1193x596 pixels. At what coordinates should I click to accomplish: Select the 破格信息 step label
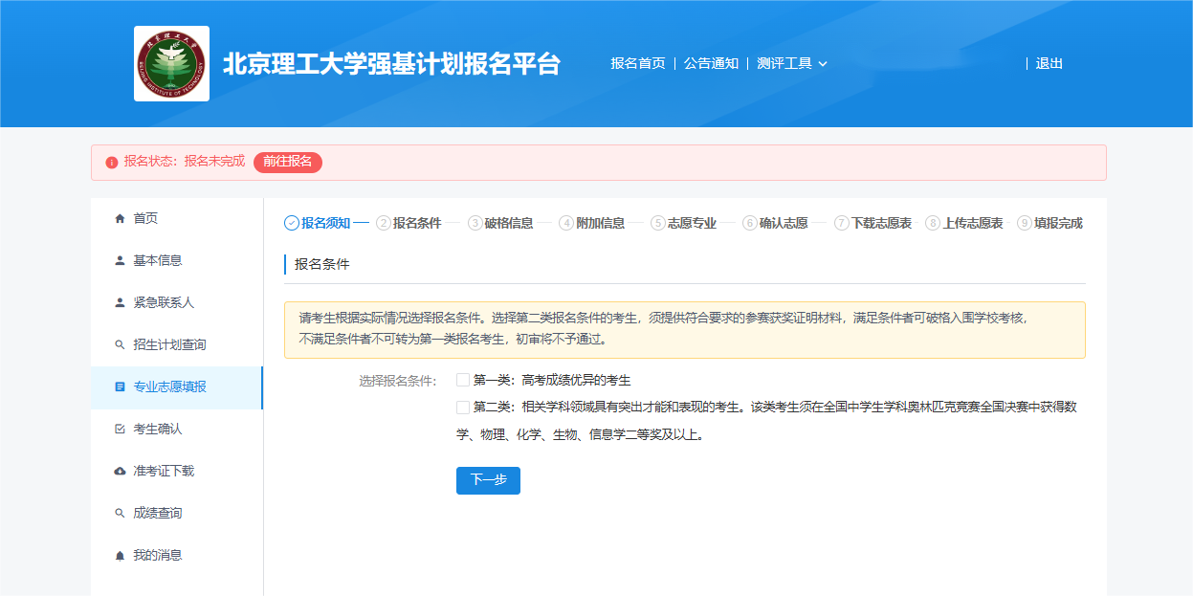click(x=509, y=223)
